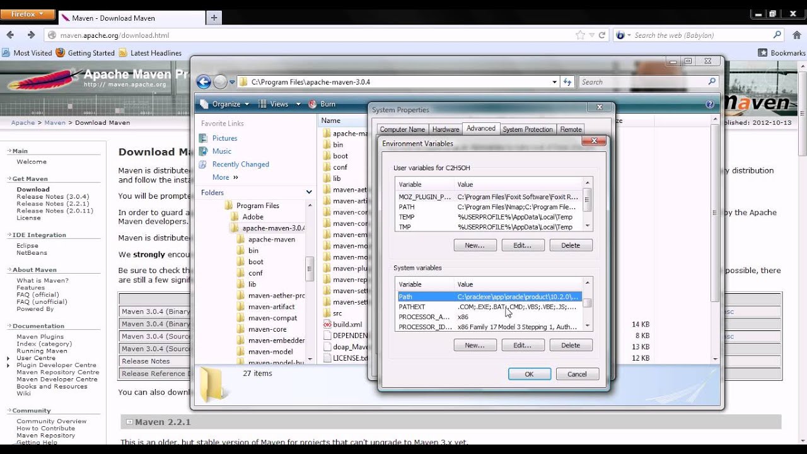The image size is (807, 454).
Task: Open Organize dropdown menu
Action: coord(224,104)
